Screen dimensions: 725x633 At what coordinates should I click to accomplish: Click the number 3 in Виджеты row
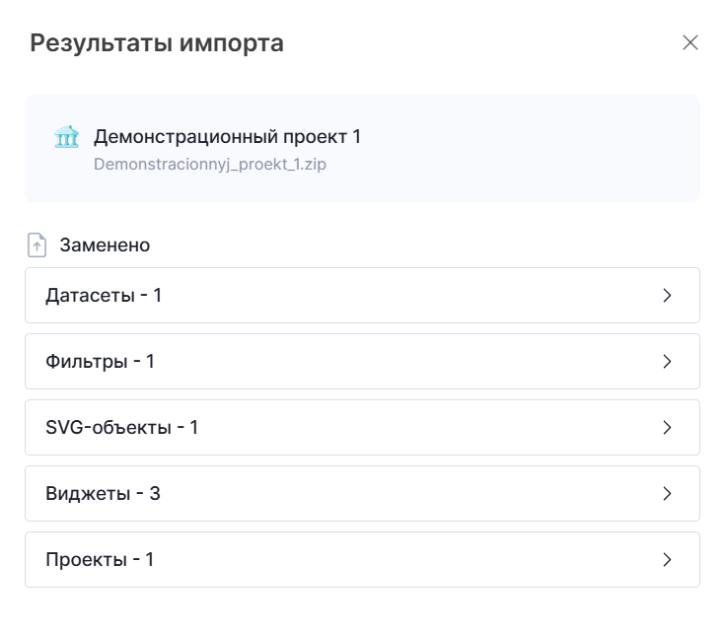[x=155, y=493]
